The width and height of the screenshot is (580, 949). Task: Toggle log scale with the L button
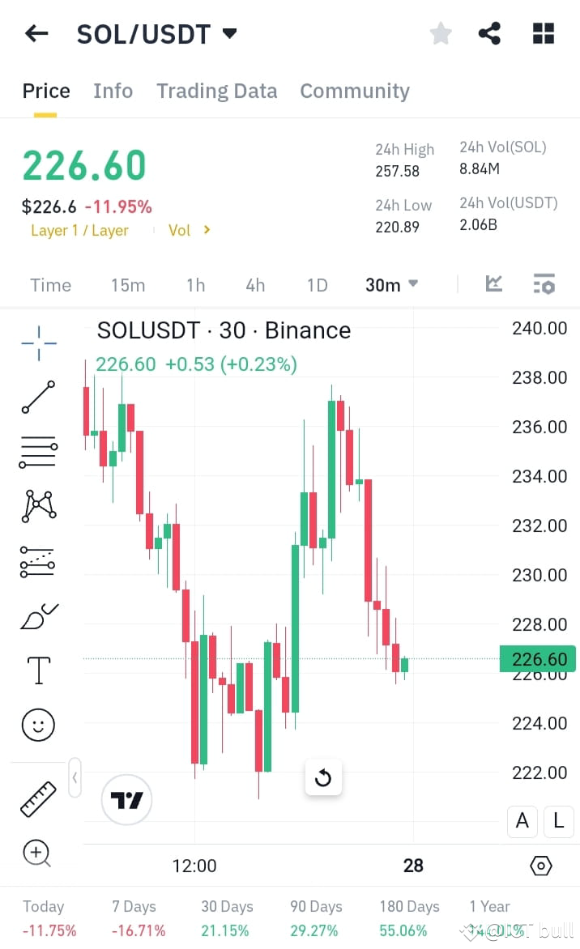pyautogui.click(x=558, y=821)
